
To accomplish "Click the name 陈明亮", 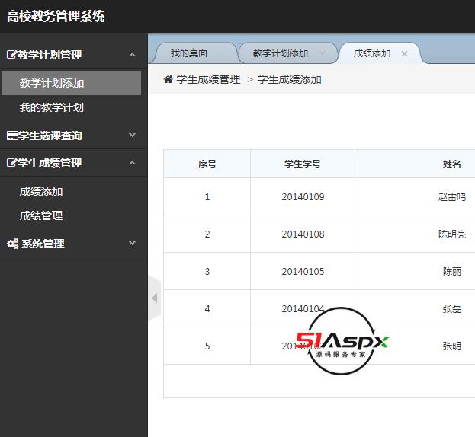I will point(451,234).
